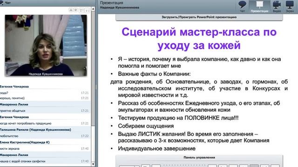
Task: Select message "чашка с водой спонжи салфетки"
Action: 23,161
